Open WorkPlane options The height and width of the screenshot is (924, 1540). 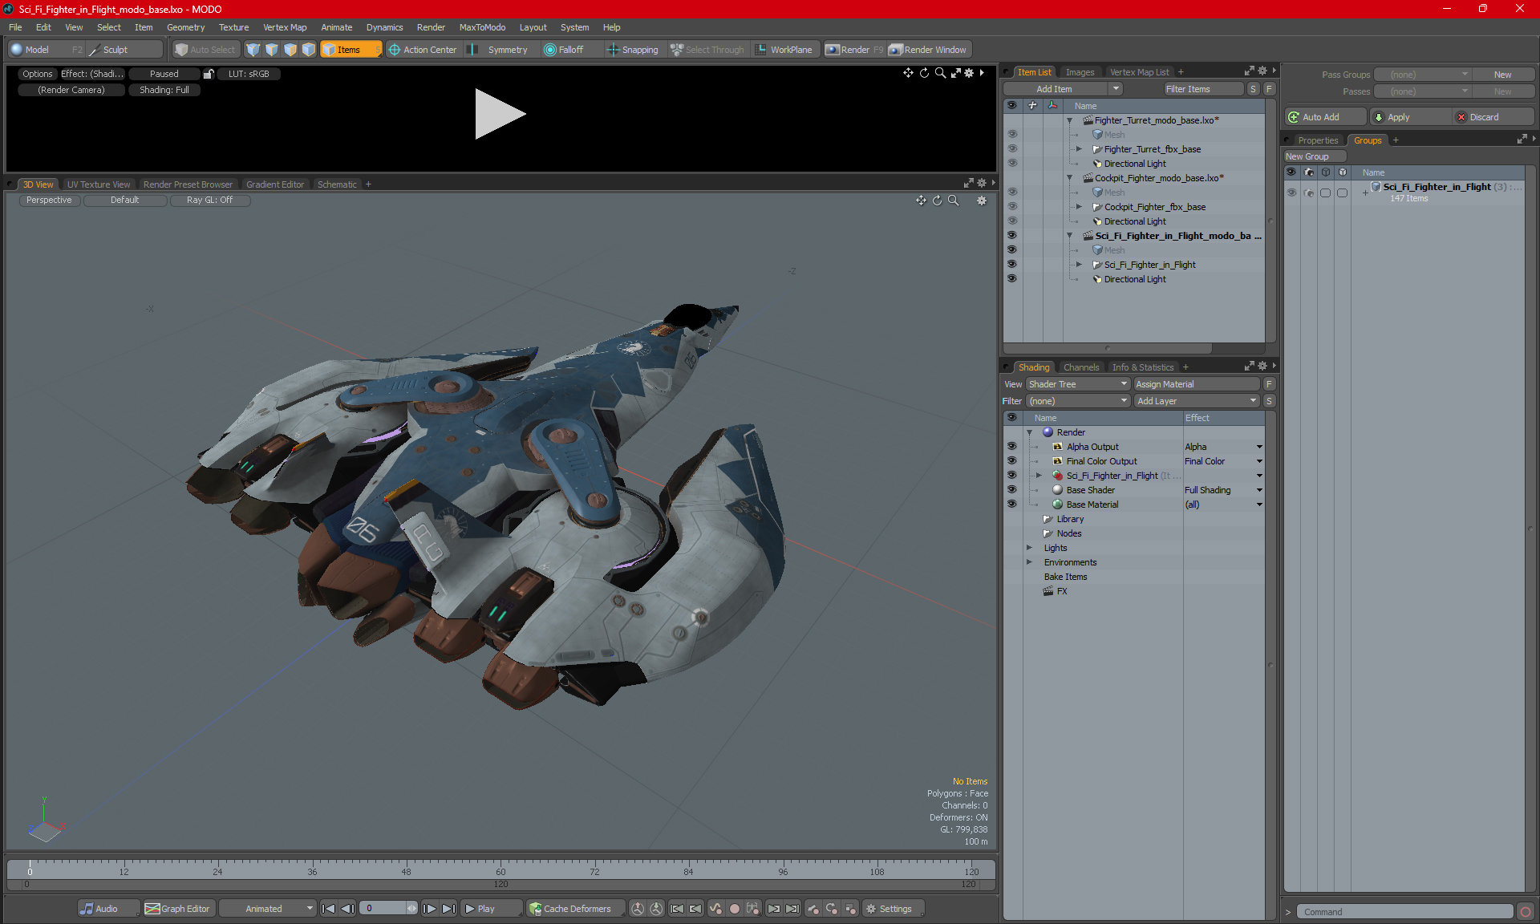[x=784, y=50]
